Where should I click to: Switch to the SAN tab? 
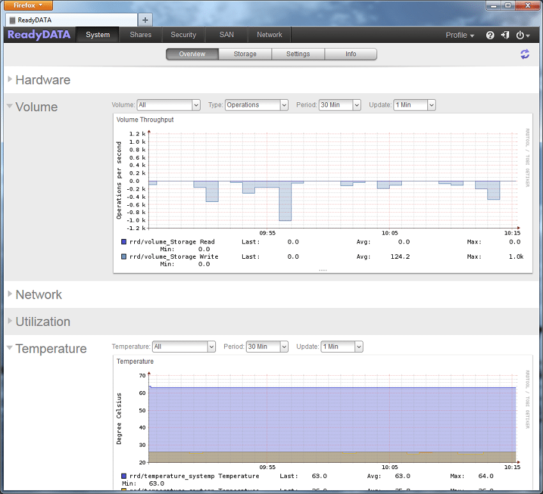pyautogui.click(x=227, y=35)
